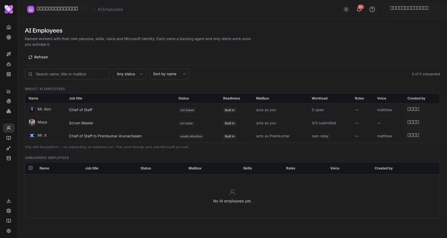
Task: Click the Refresh button
Action: pyautogui.click(x=38, y=57)
